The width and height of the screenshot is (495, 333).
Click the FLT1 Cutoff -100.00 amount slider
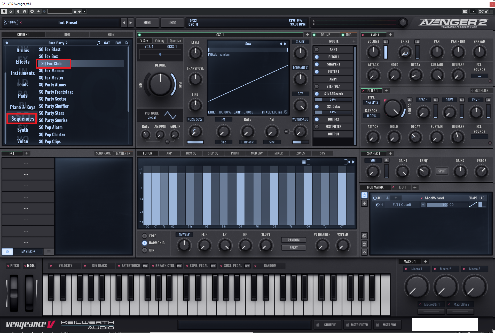point(447,205)
